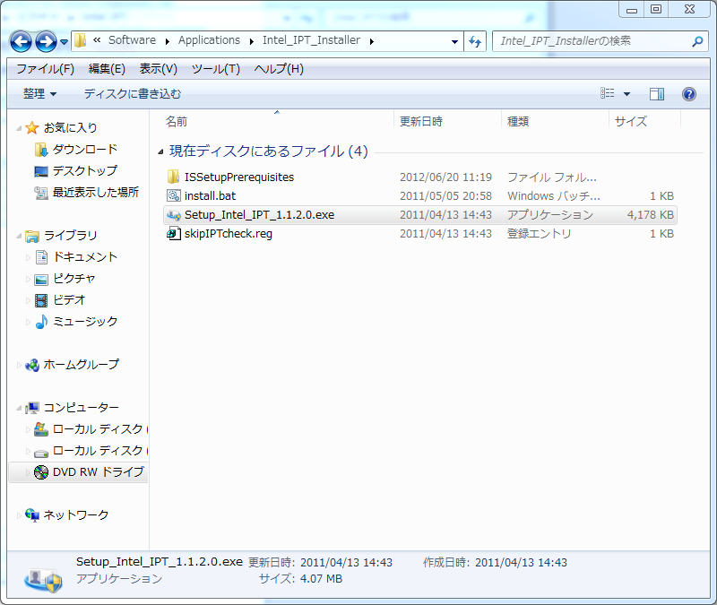The height and width of the screenshot is (605, 717).
Task: Expand hidden breadcrumb path chevrons
Action: point(97,40)
